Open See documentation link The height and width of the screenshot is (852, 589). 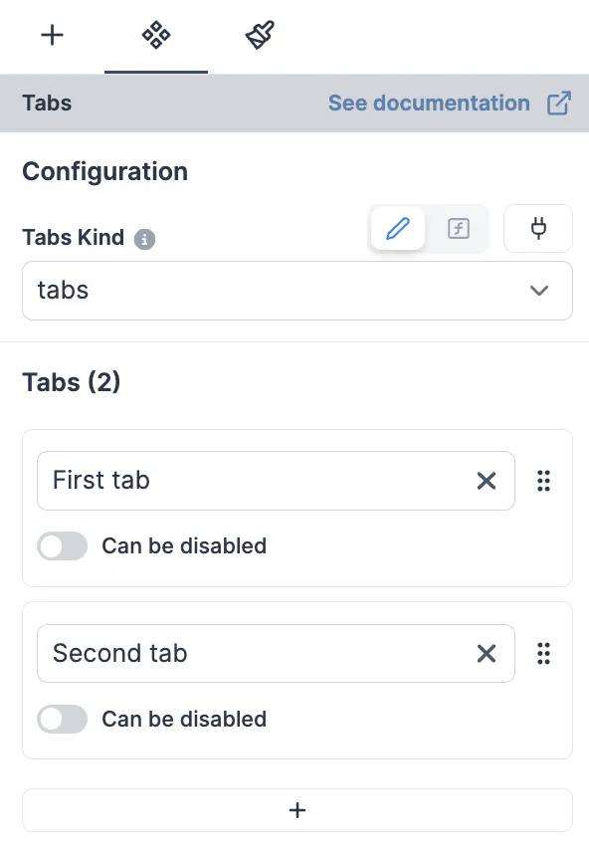[429, 103]
